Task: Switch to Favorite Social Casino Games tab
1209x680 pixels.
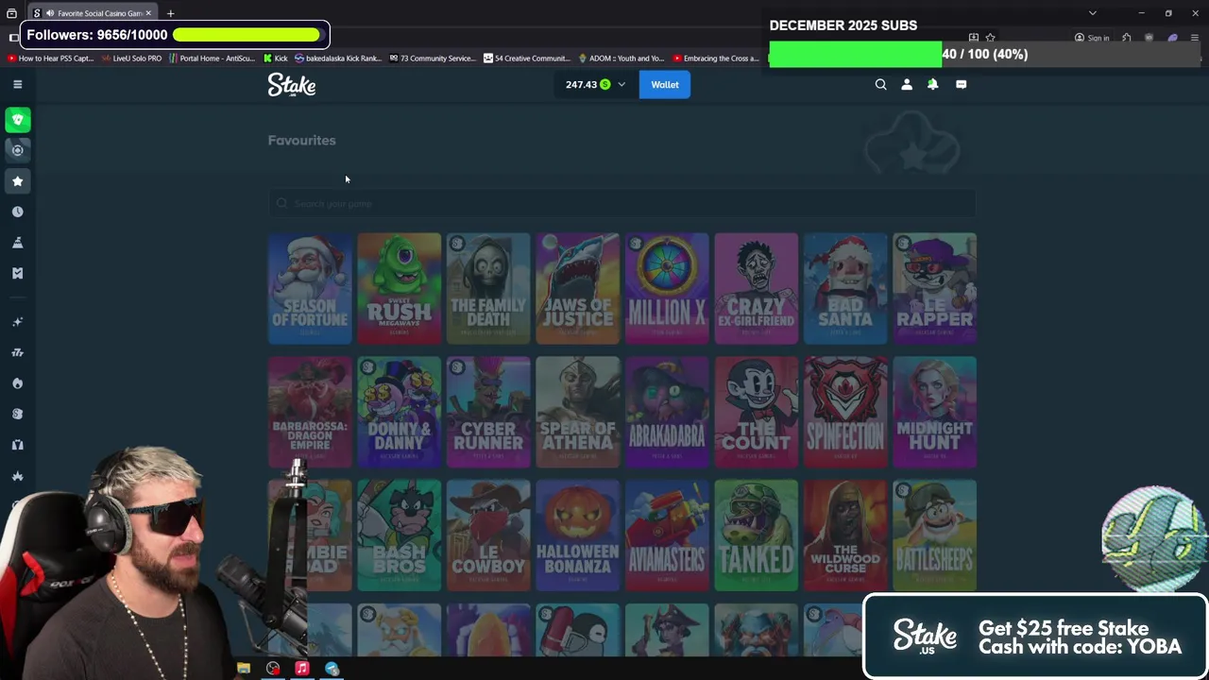Action: (x=92, y=13)
